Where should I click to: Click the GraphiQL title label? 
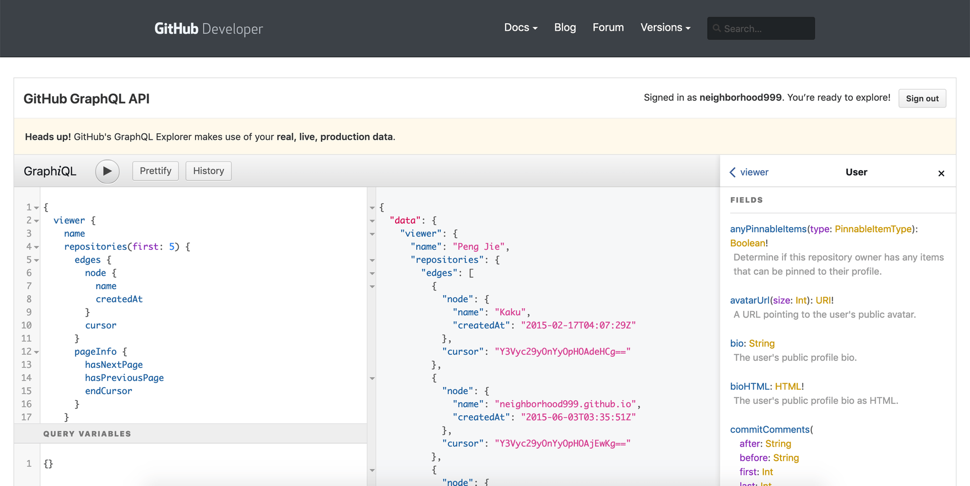(50, 171)
